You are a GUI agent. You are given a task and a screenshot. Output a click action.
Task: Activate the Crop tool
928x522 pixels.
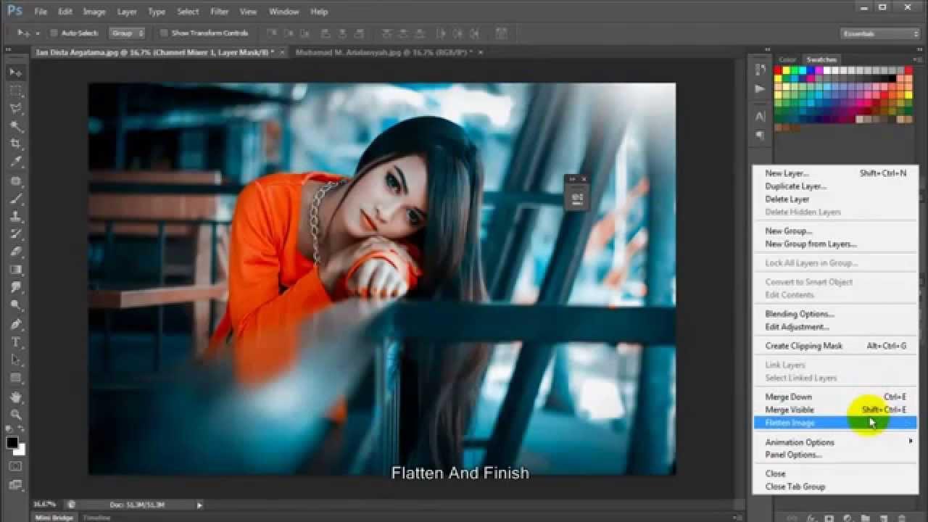tap(14, 141)
